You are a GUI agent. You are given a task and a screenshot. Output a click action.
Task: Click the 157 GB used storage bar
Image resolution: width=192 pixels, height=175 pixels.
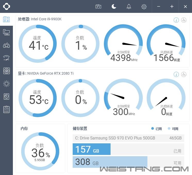pyautogui.click(x=91, y=149)
